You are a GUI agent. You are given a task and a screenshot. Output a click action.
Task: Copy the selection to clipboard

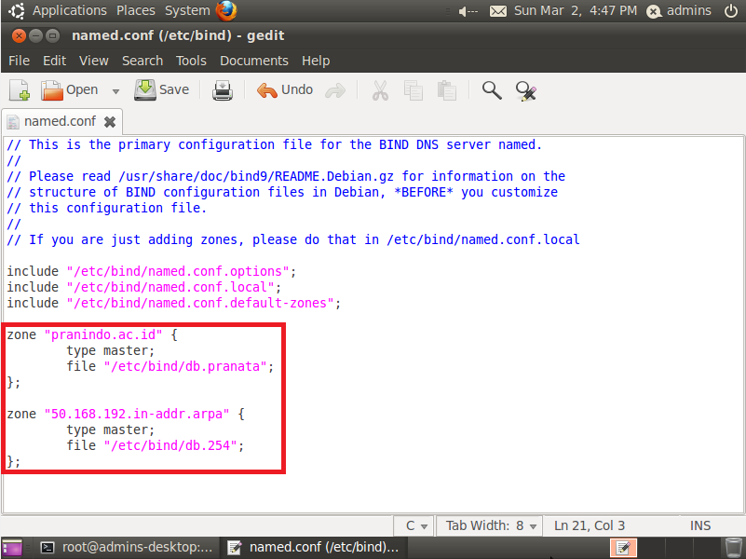[x=413, y=89]
